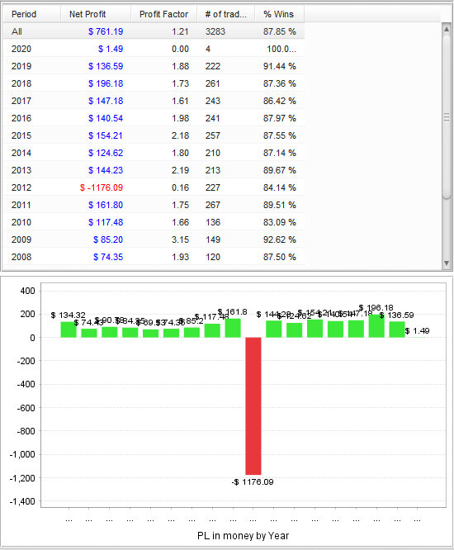Click the scrollbar up arrow
The width and height of the screenshot is (454, 550).
(447, 29)
